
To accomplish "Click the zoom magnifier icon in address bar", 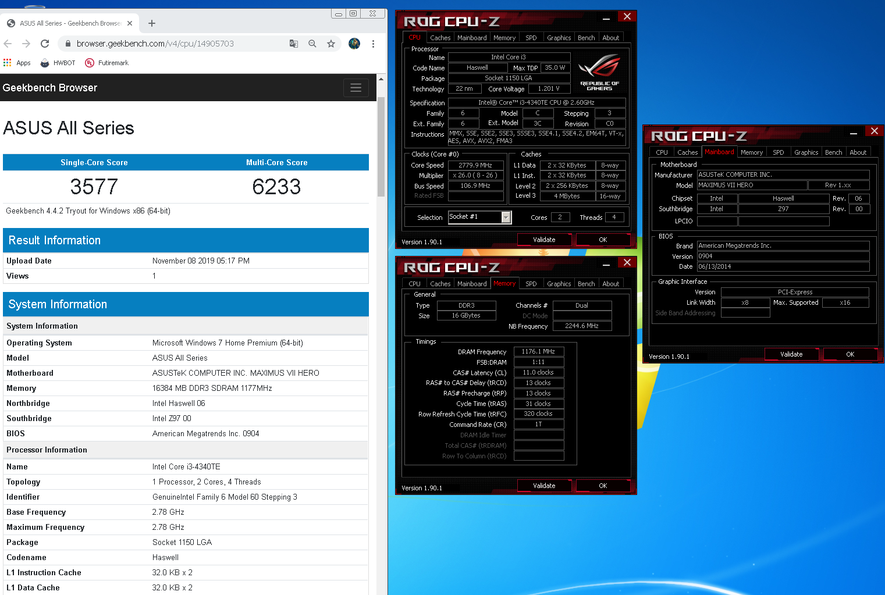I will (x=312, y=44).
